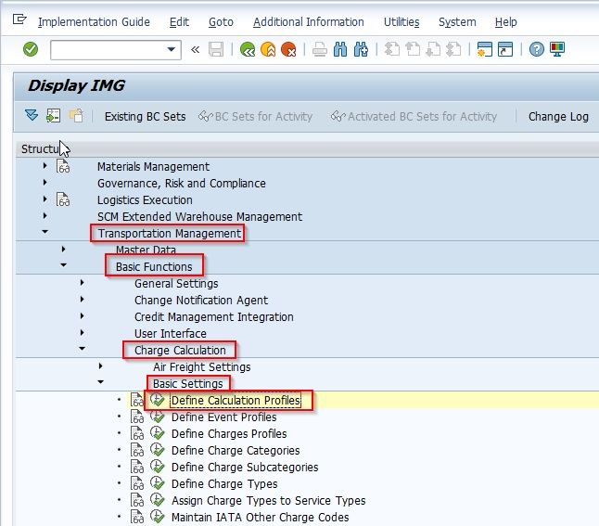The image size is (599, 526).
Task: Click the Last Page icon
Action: point(453,49)
